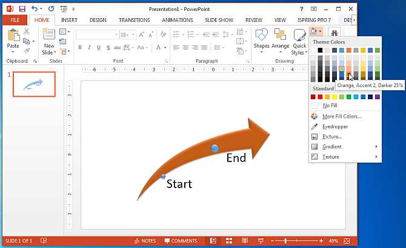Click the Start From Beginning presentation icon
Screen dimensions: 406x248
pos(64,9)
